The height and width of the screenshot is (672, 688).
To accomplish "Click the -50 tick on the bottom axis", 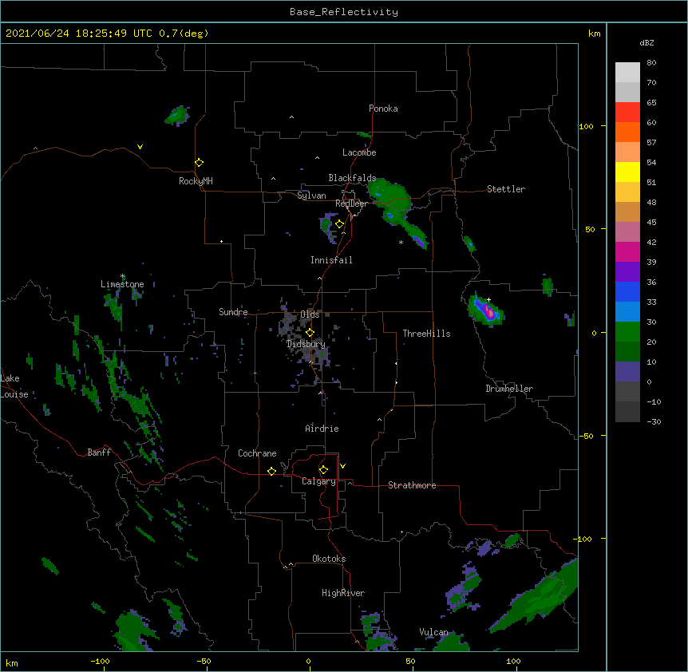I will [x=204, y=661].
